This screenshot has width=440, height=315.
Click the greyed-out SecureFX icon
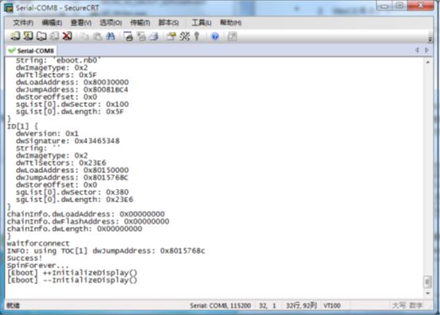pos(232,36)
